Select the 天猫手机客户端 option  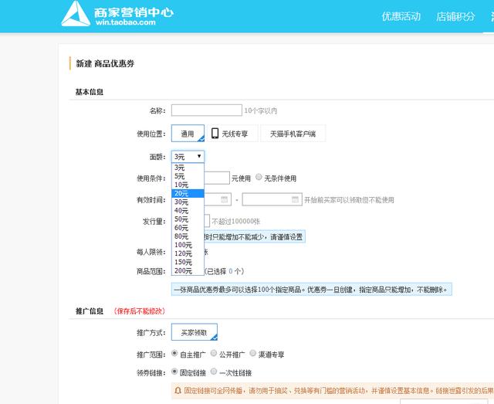point(293,134)
